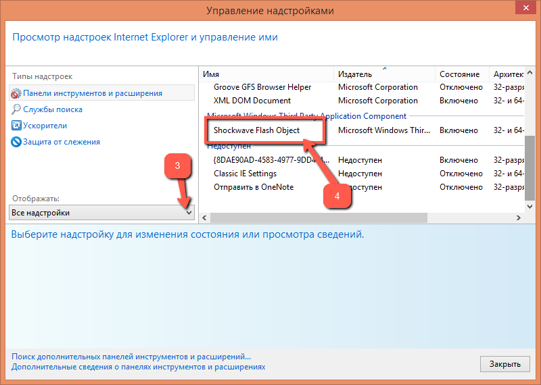Select XML DOM Document add-on

click(x=362, y=101)
